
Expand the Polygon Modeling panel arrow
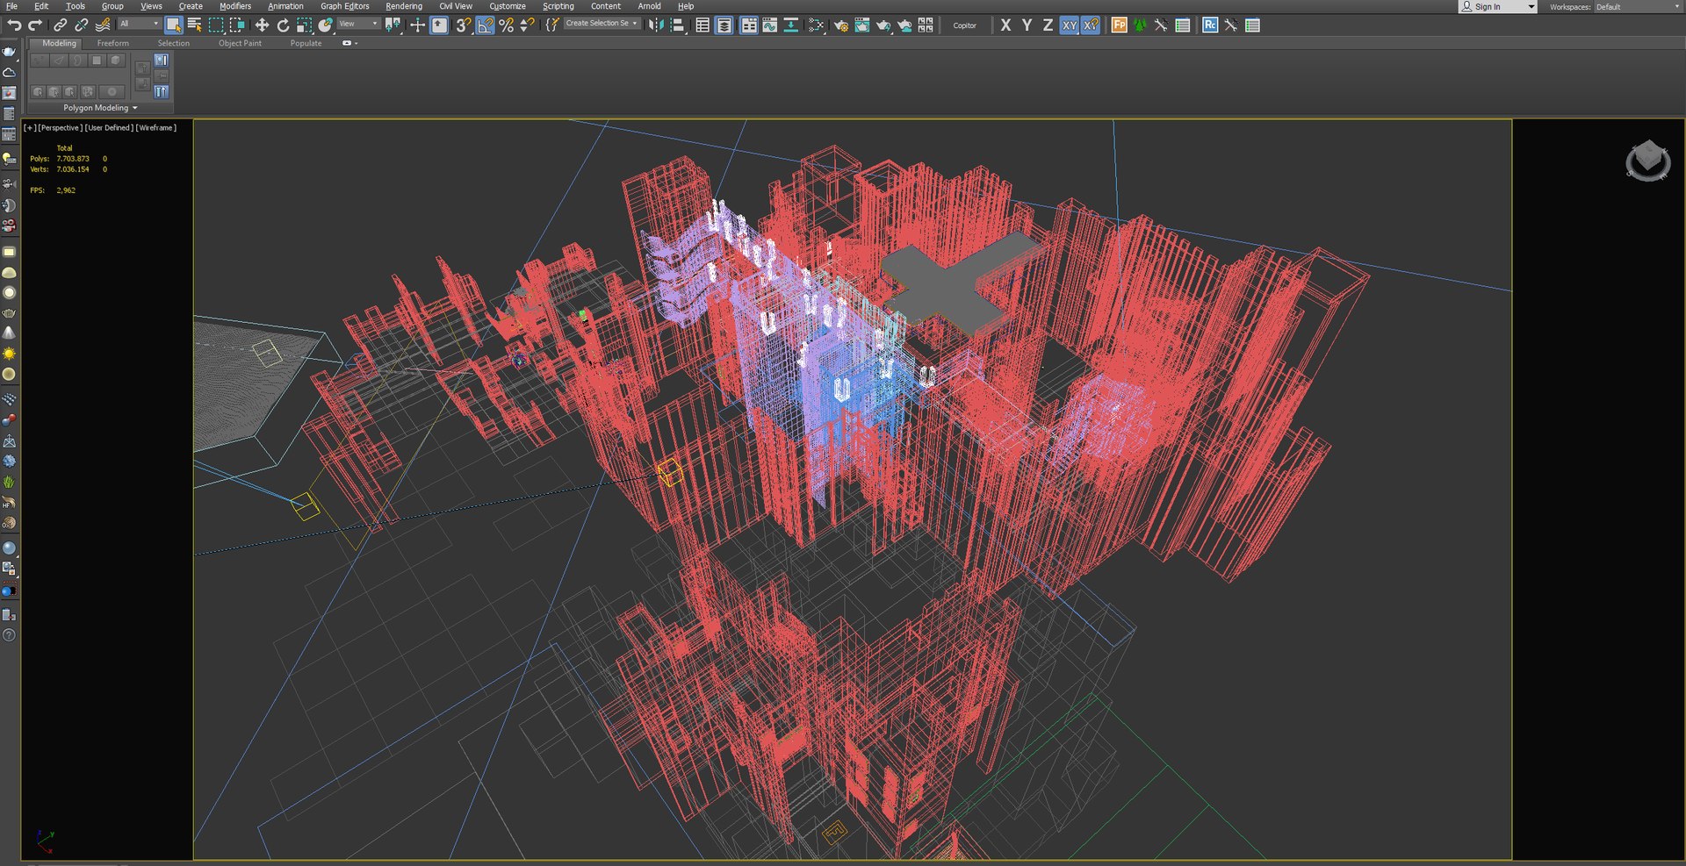tap(135, 108)
